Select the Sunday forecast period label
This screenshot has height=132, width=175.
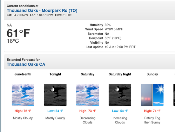click(152, 74)
